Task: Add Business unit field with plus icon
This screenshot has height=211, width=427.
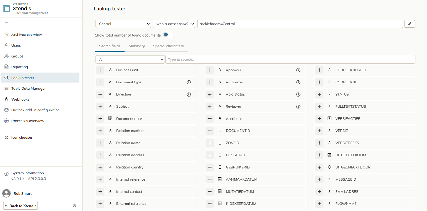Action: click(x=100, y=70)
